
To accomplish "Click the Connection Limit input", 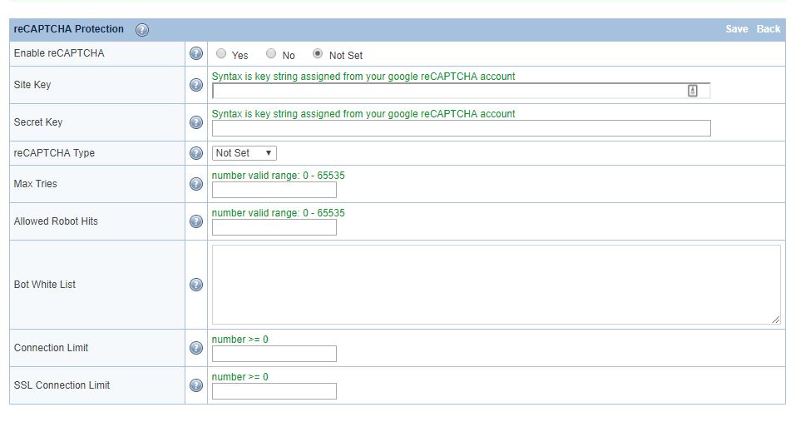I will click(x=274, y=354).
